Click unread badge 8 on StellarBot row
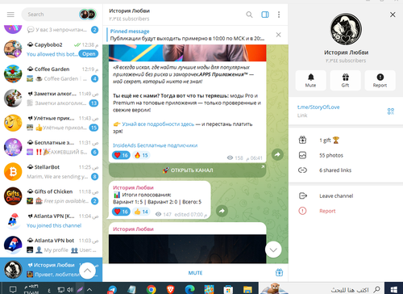The height and width of the screenshot is (294, 403). click(x=94, y=177)
